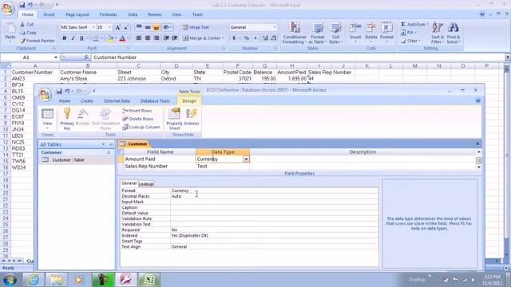Click the Primary Key icon in Access

tap(67, 119)
